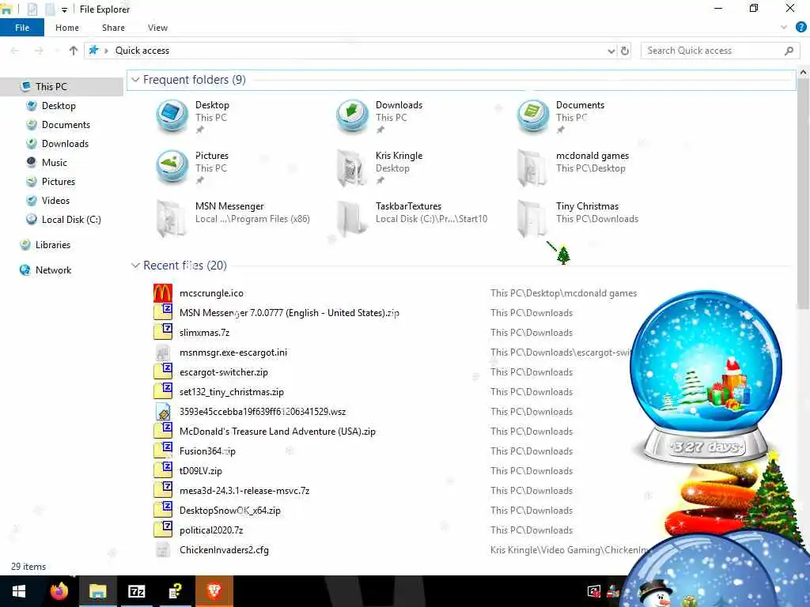Click the .wsz skin file icon

pos(163,411)
